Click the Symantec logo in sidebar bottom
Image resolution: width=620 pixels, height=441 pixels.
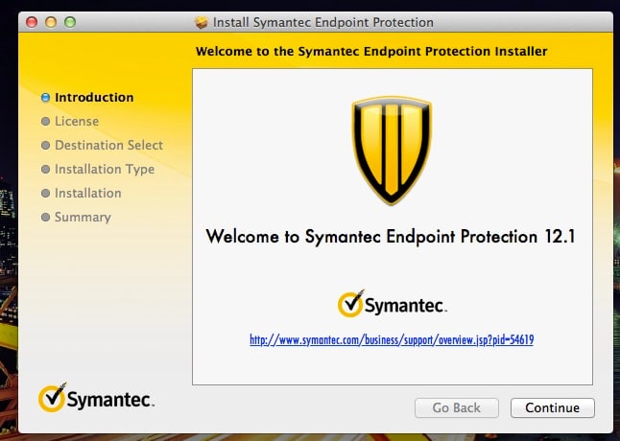tap(96, 398)
